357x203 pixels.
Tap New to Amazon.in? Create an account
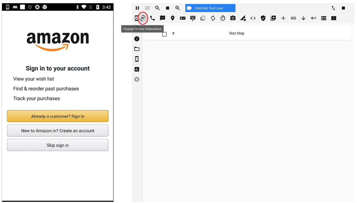58,131
